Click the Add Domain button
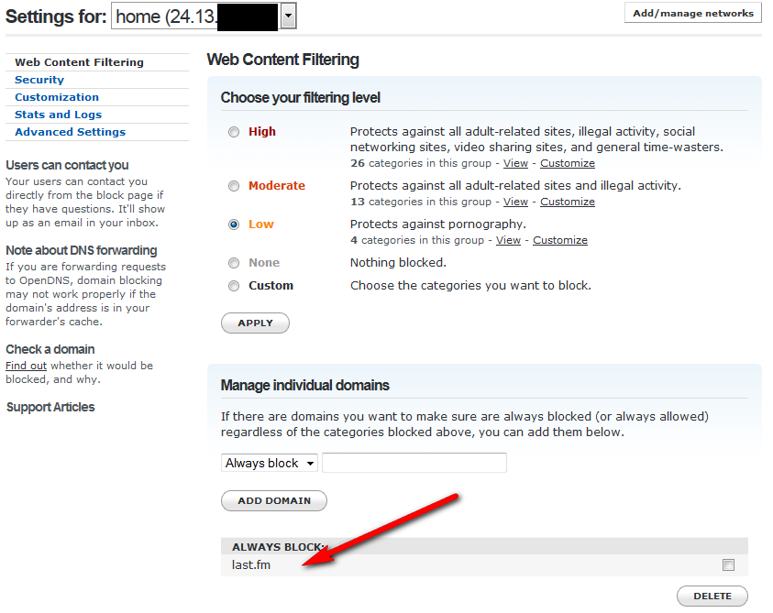Viewport: 773px width, 613px height. (x=274, y=501)
